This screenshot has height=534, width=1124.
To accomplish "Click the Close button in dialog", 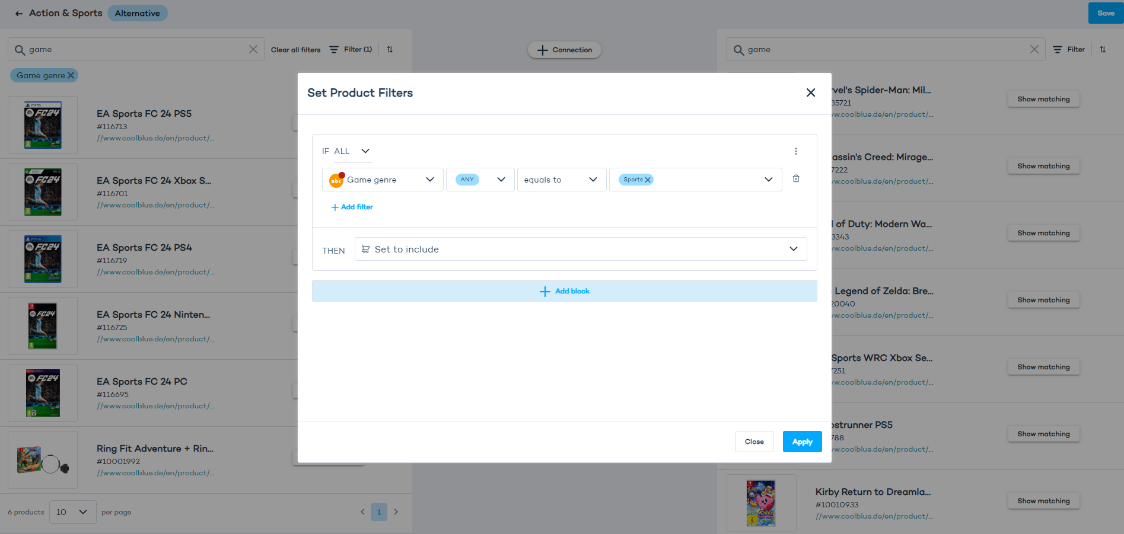I will (x=754, y=442).
